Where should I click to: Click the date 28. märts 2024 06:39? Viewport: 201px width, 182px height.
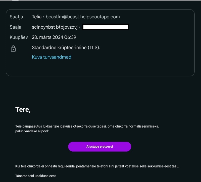pos(54,37)
